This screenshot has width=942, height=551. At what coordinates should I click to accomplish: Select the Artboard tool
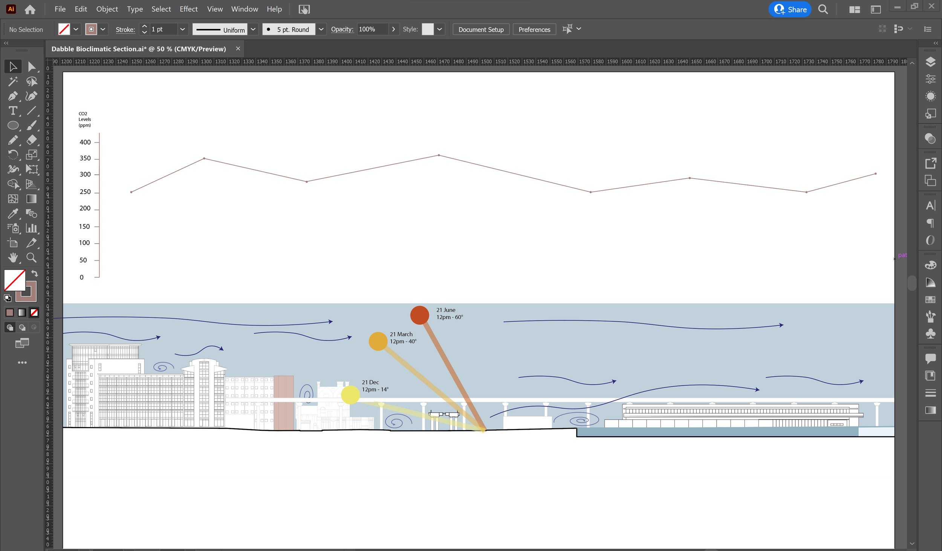[13, 243]
